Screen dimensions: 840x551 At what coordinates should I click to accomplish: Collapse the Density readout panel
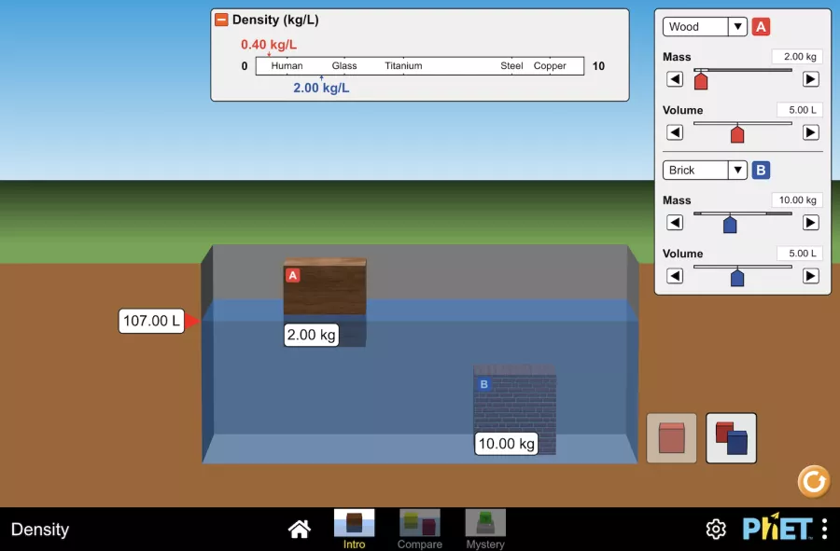coord(221,20)
